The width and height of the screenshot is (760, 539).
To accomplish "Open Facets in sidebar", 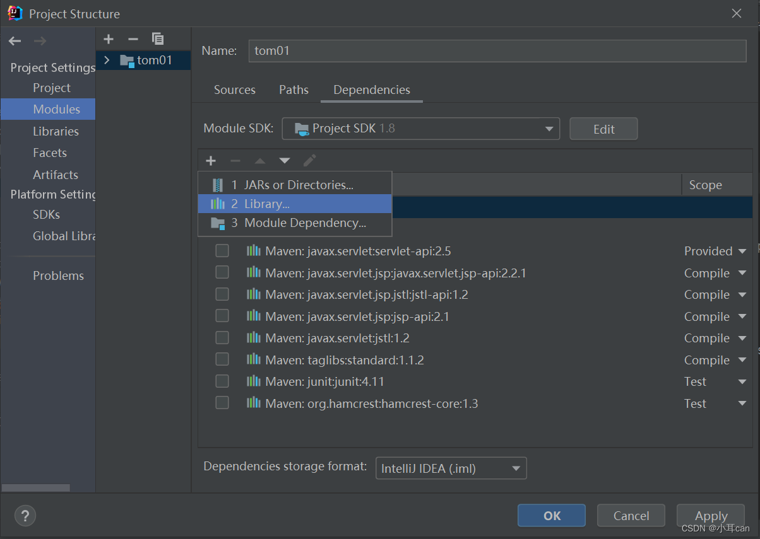I will 50,153.
